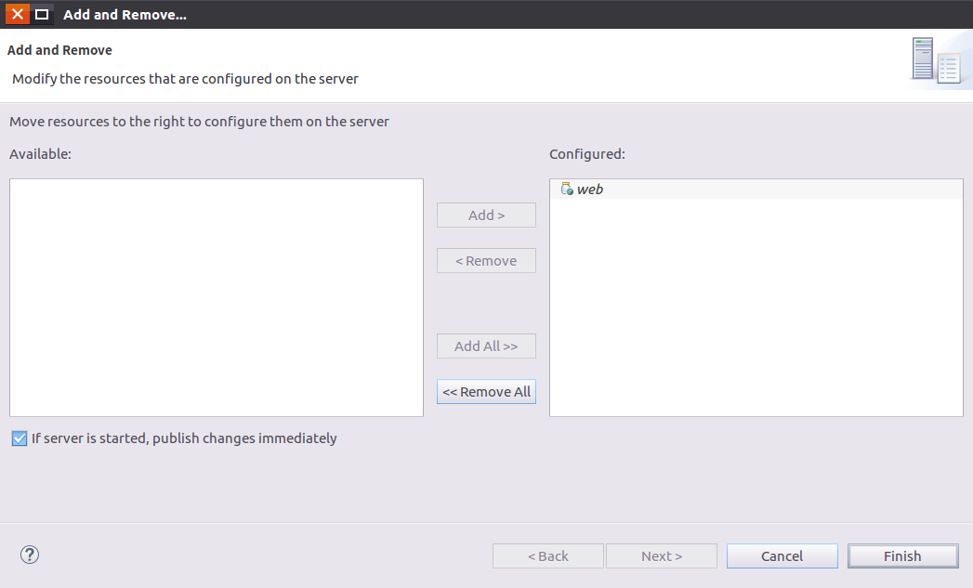Viewport: 973px width, 588px height.
Task: Select the web module icon in Configured list
Action: click(567, 189)
